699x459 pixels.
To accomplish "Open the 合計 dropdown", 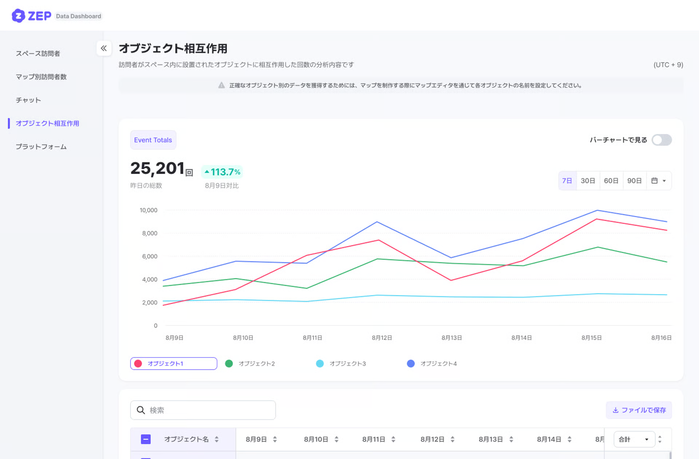I will 634,439.
